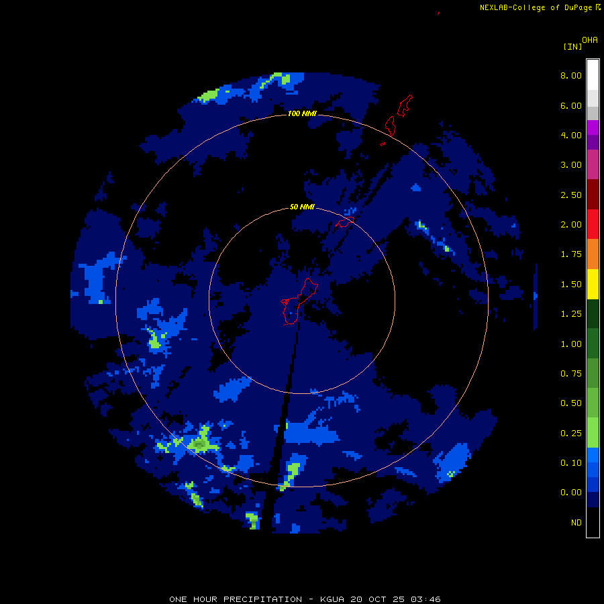The image size is (604, 604).
Task: Click the [IN] units label
Action: [573, 46]
